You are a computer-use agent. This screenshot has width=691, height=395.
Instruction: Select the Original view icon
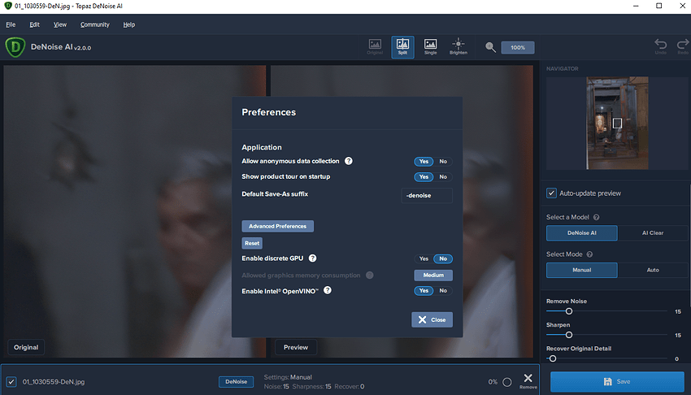coord(375,46)
